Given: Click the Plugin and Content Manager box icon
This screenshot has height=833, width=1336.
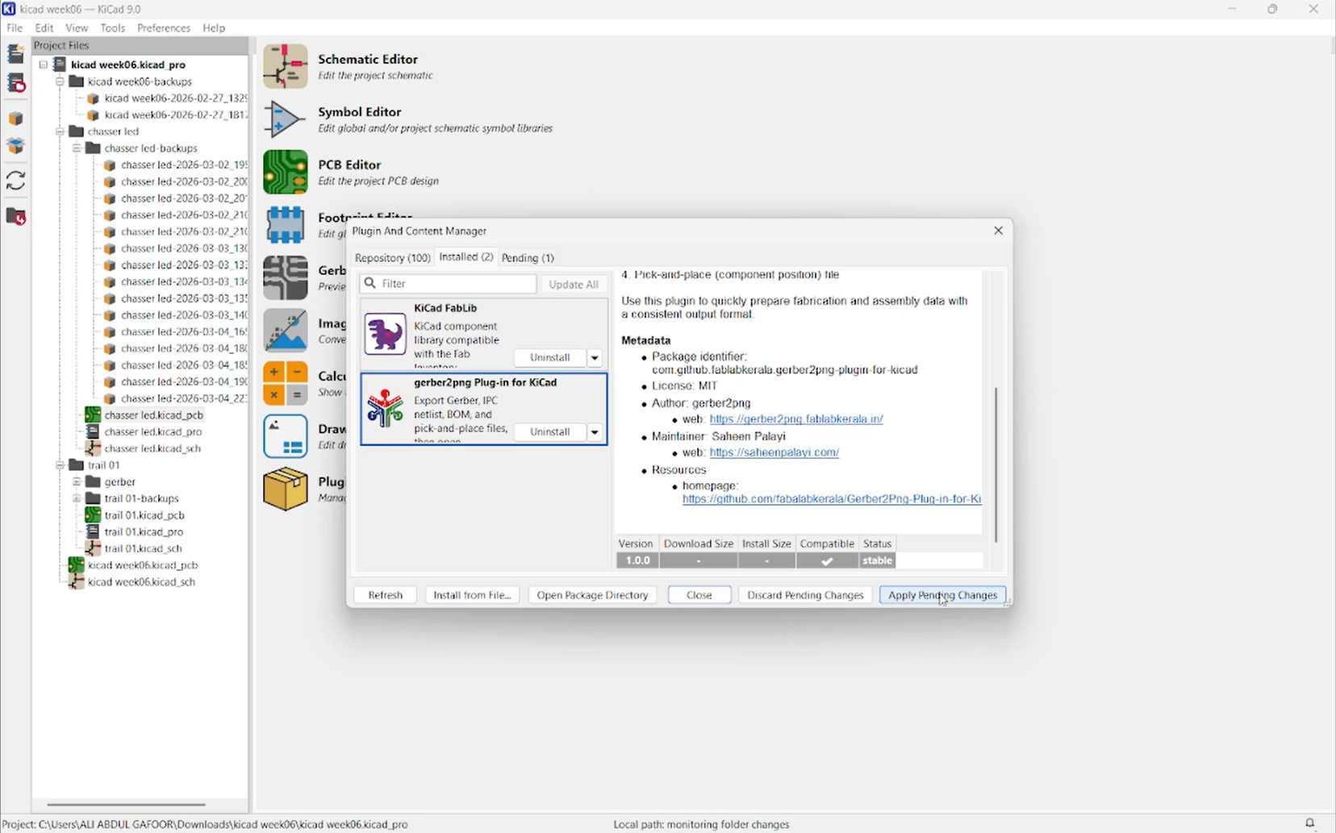Looking at the screenshot, I should (x=285, y=489).
